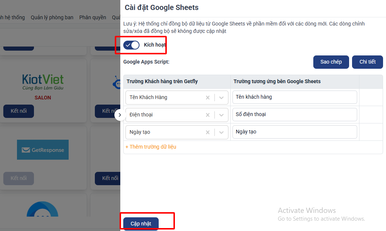
Task: Collapse the side panel with arrow
Action: 120,115
